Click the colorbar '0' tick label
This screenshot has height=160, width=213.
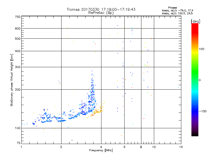tap(199, 80)
